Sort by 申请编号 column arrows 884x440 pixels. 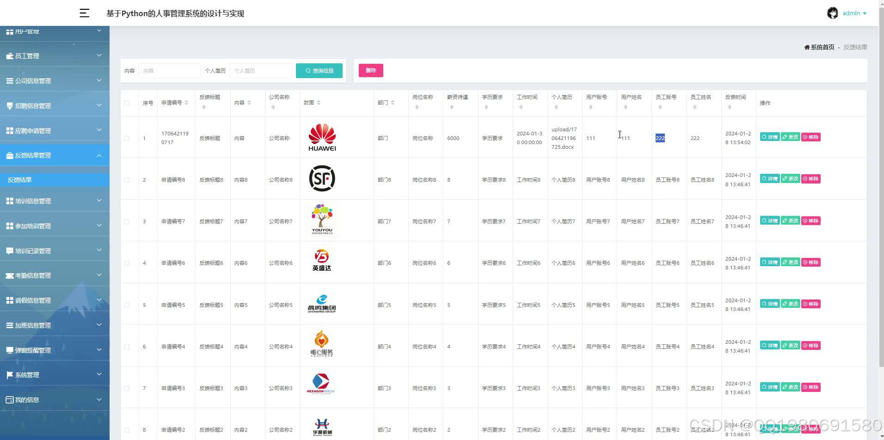186,103
